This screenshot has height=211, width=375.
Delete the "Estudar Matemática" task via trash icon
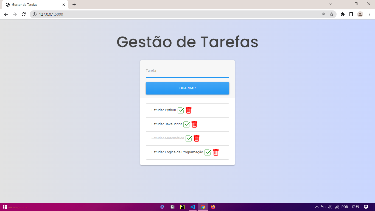(x=196, y=138)
